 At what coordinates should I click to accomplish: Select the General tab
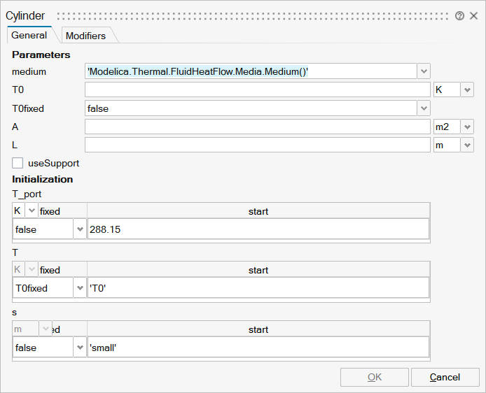tap(29, 35)
